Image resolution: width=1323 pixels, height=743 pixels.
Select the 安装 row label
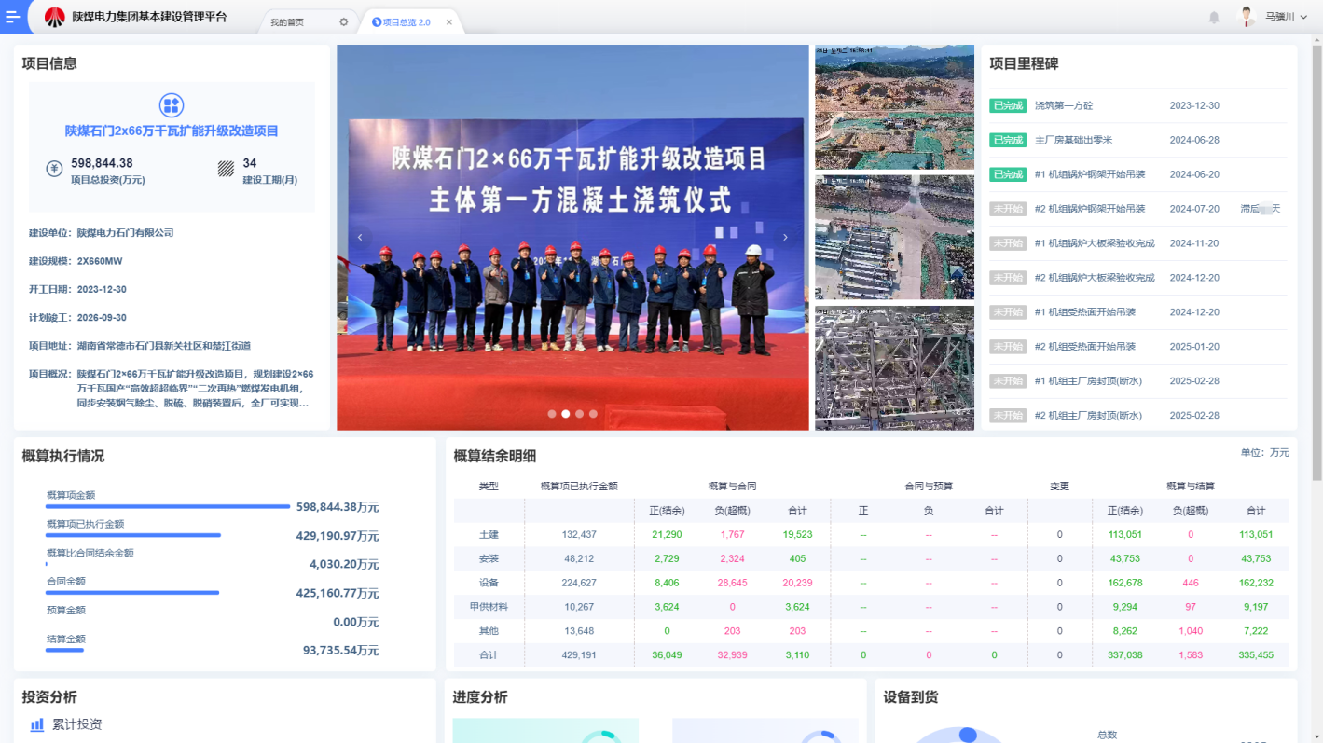pos(489,558)
